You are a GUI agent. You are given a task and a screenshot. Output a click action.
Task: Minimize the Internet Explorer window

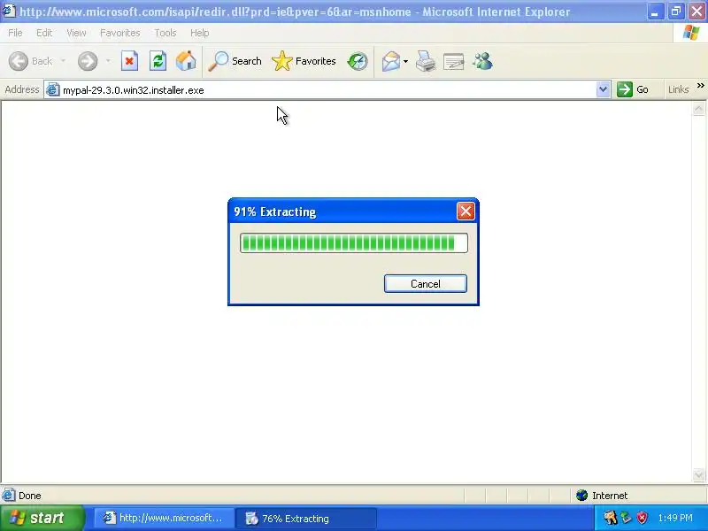pyautogui.click(x=654, y=12)
